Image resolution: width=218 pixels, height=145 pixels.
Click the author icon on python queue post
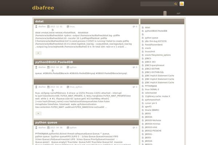pos(36,128)
